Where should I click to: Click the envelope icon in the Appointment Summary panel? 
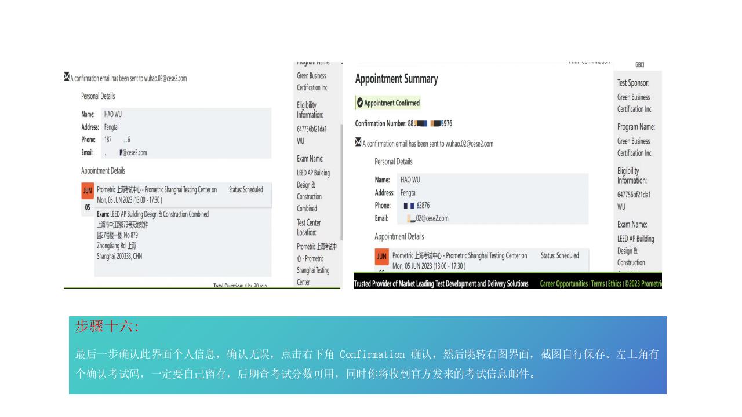[x=358, y=143]
